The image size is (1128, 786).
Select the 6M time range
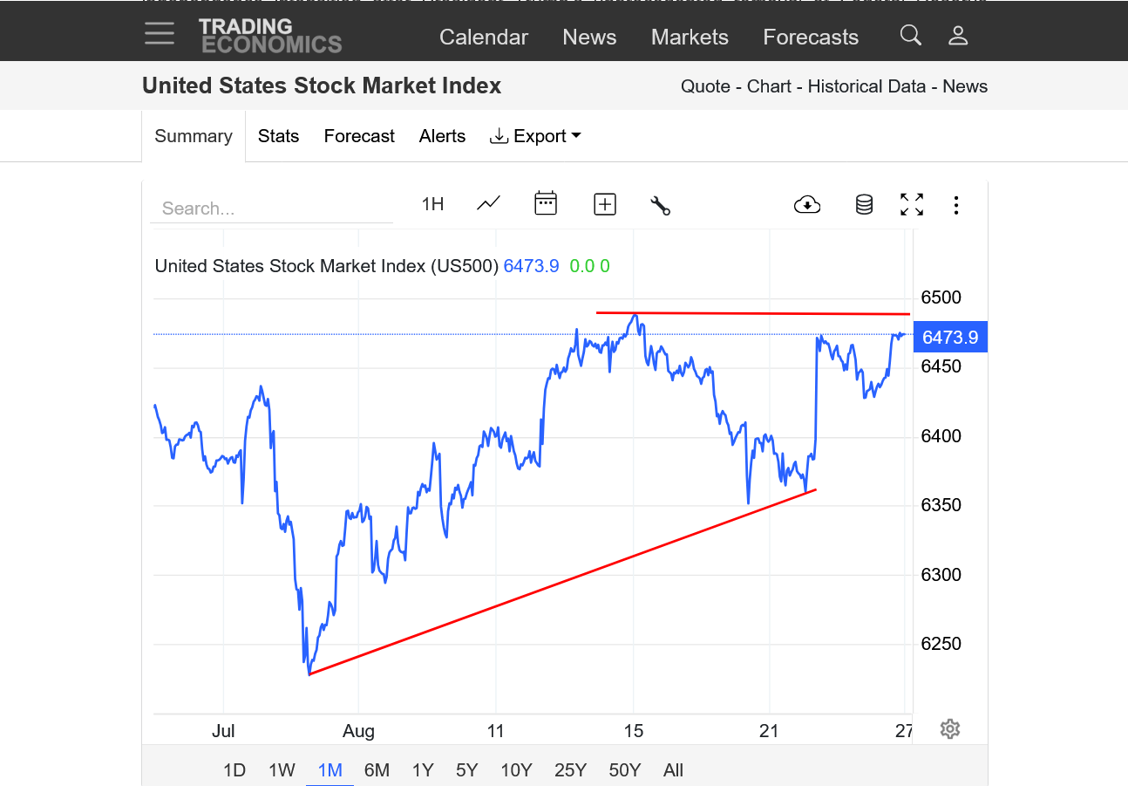pos(377,770)
